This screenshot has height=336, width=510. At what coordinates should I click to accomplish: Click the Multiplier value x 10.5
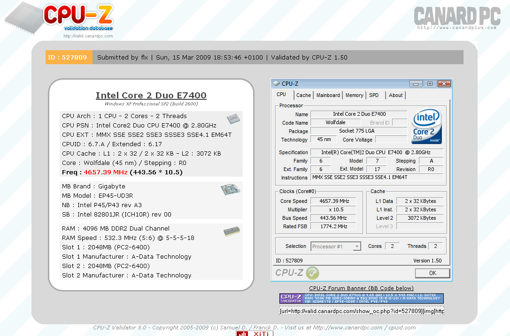334,210
